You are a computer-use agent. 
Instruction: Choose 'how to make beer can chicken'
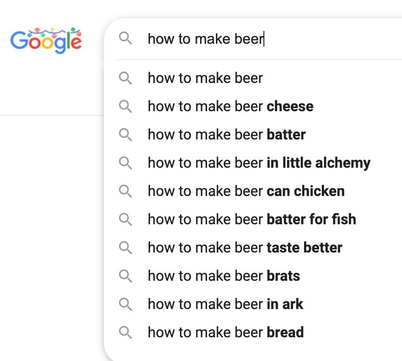pos(253,191)
